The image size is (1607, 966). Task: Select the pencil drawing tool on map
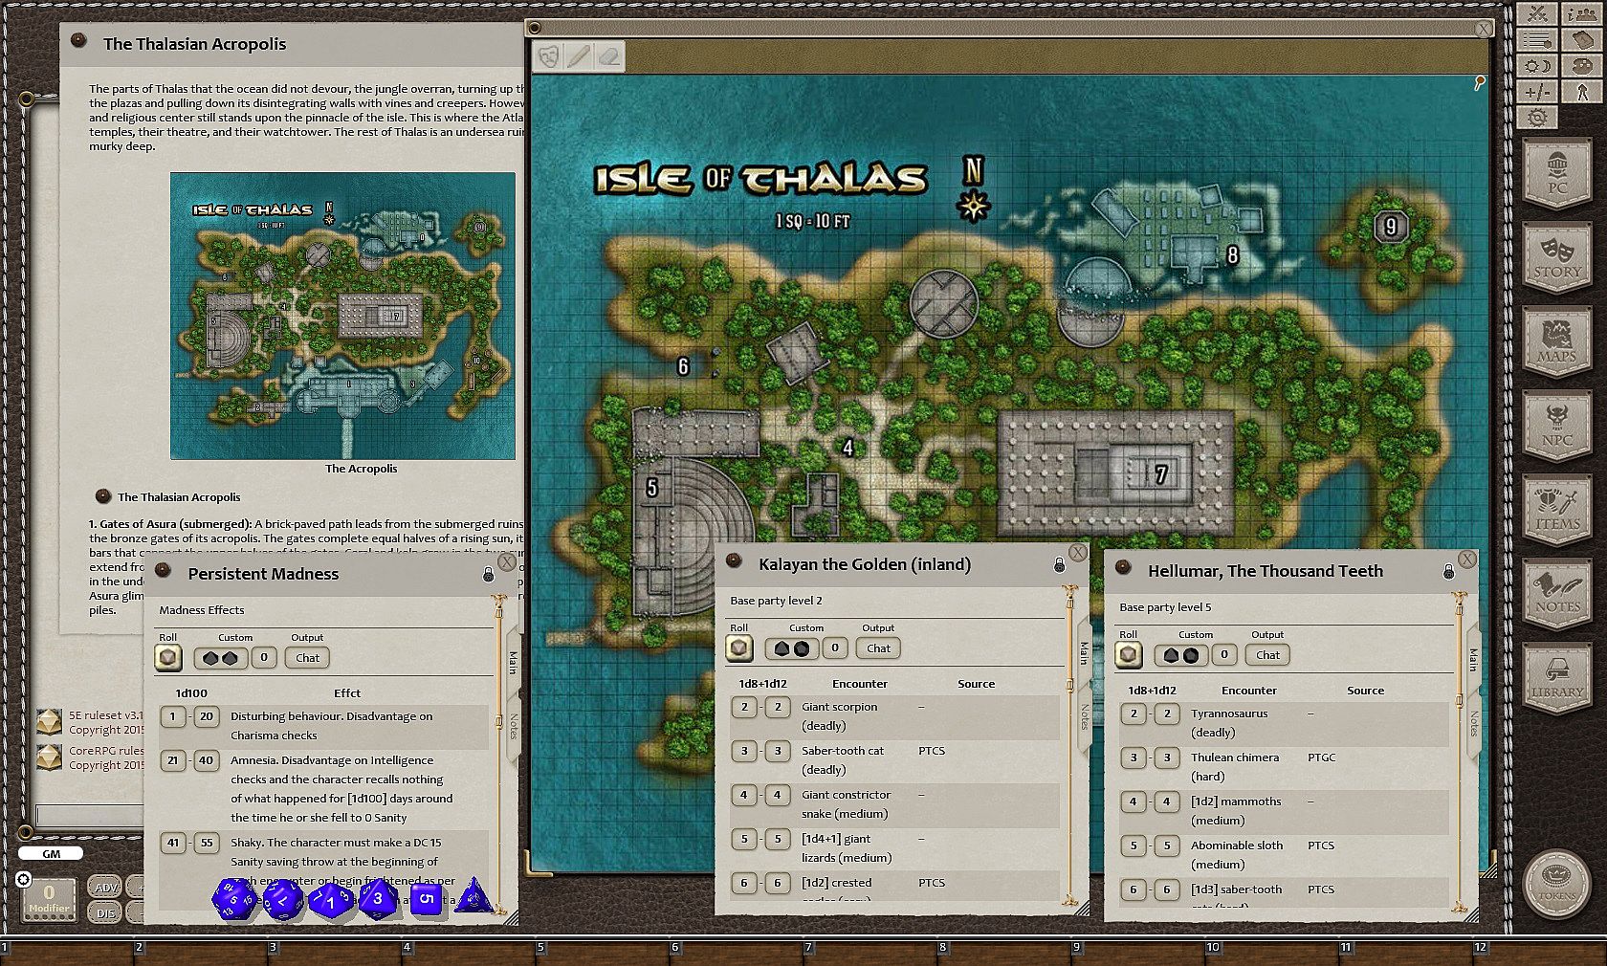579,56
